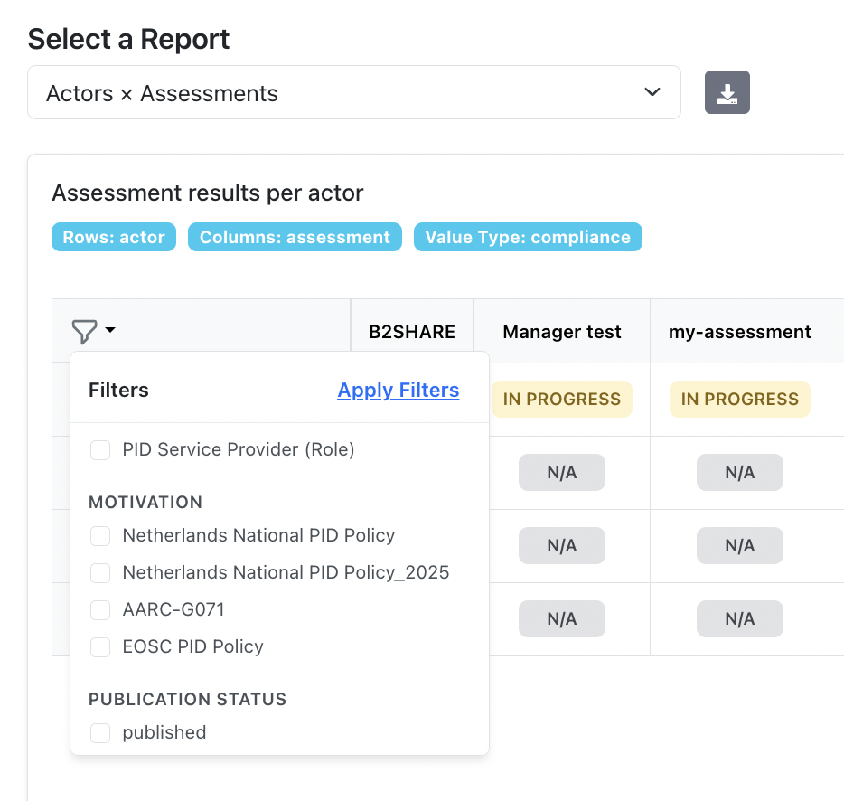Viewport: 844px width, 801px height.
Task: Click the my-assessment column header
Action: point(739,332)
